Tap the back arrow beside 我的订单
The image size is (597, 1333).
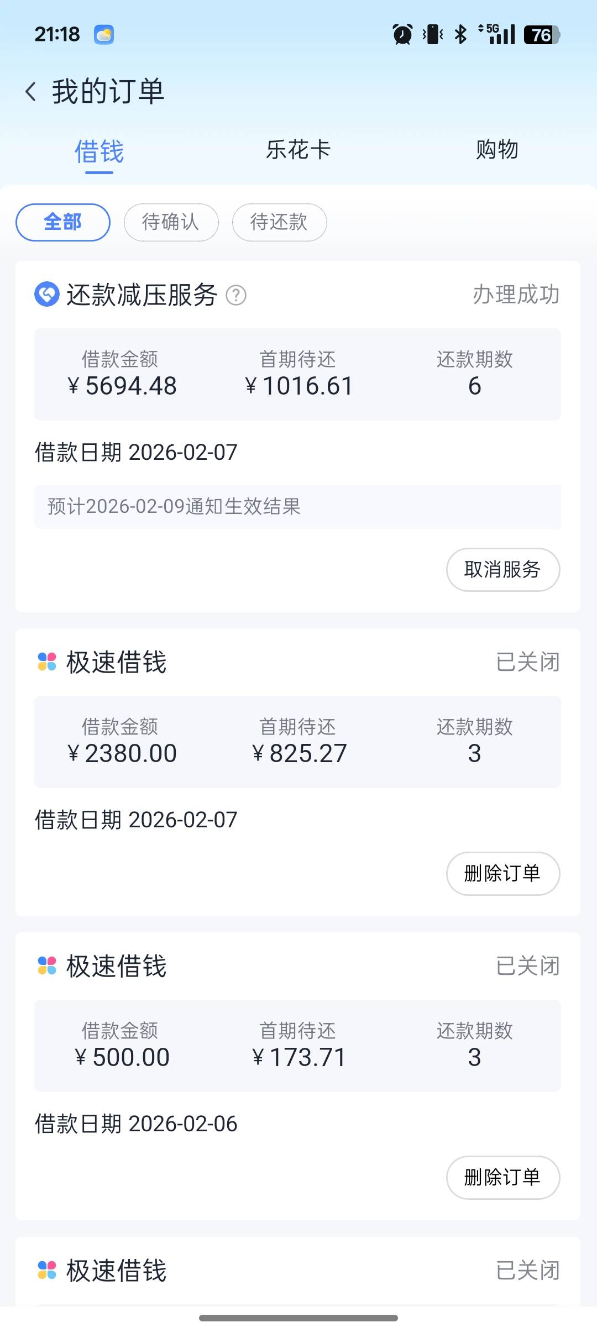[x=31, y=92]
